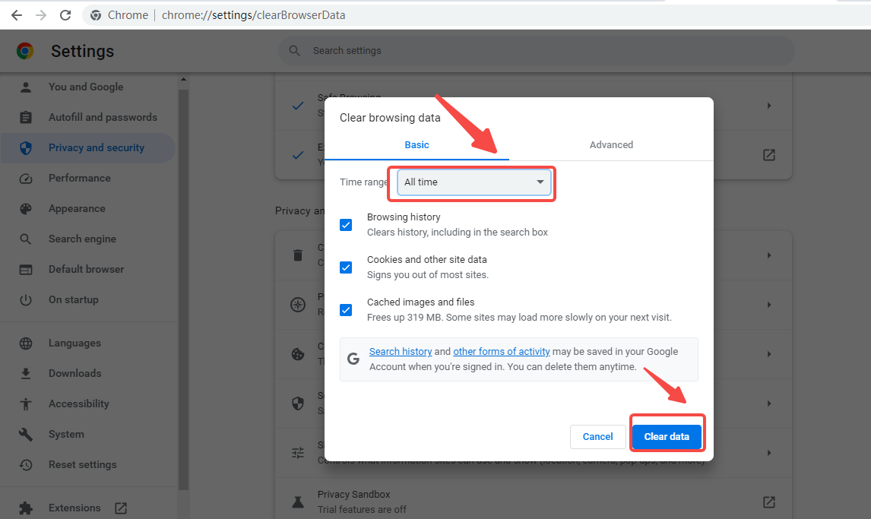Uncheck Cookies and other site data
This screenshot has height=519, width=871.
pyautogui.click(x=346, y=267)
